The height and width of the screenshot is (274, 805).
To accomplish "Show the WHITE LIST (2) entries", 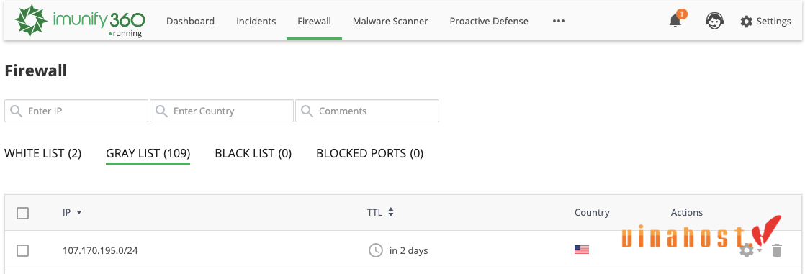I will point(42,153).
